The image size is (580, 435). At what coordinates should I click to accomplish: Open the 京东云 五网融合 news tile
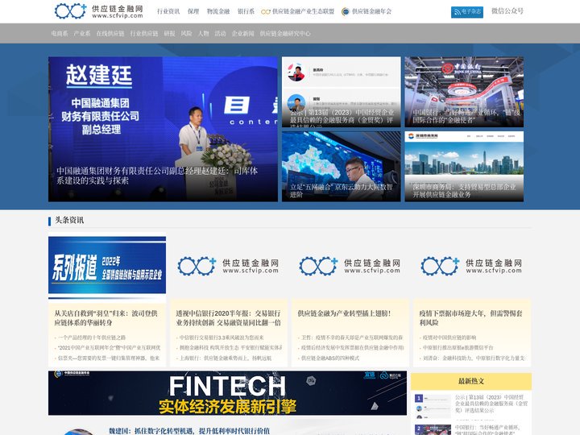[341, 167]
